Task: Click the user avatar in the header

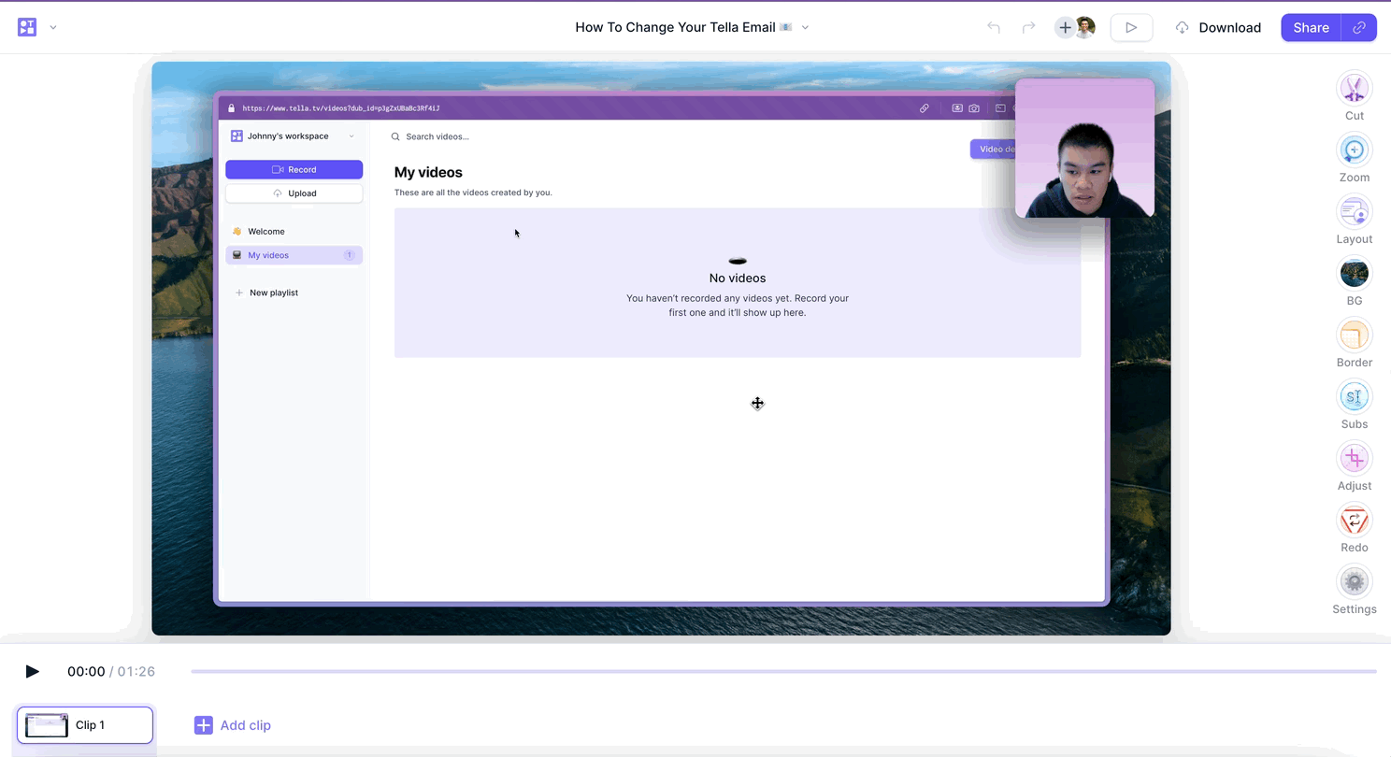Action: [x=1085, y=27]
